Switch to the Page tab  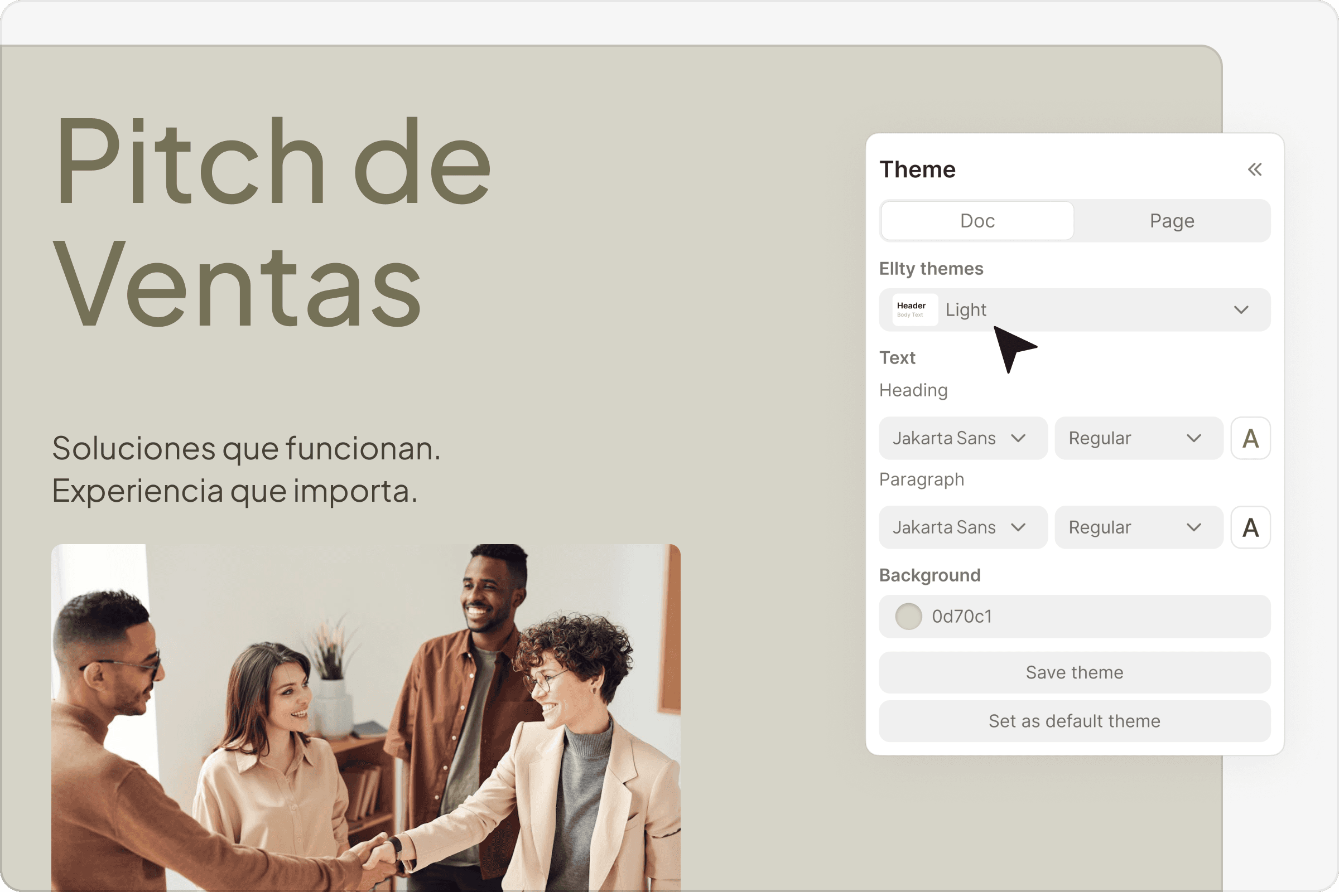click(x=1172, y=221)
